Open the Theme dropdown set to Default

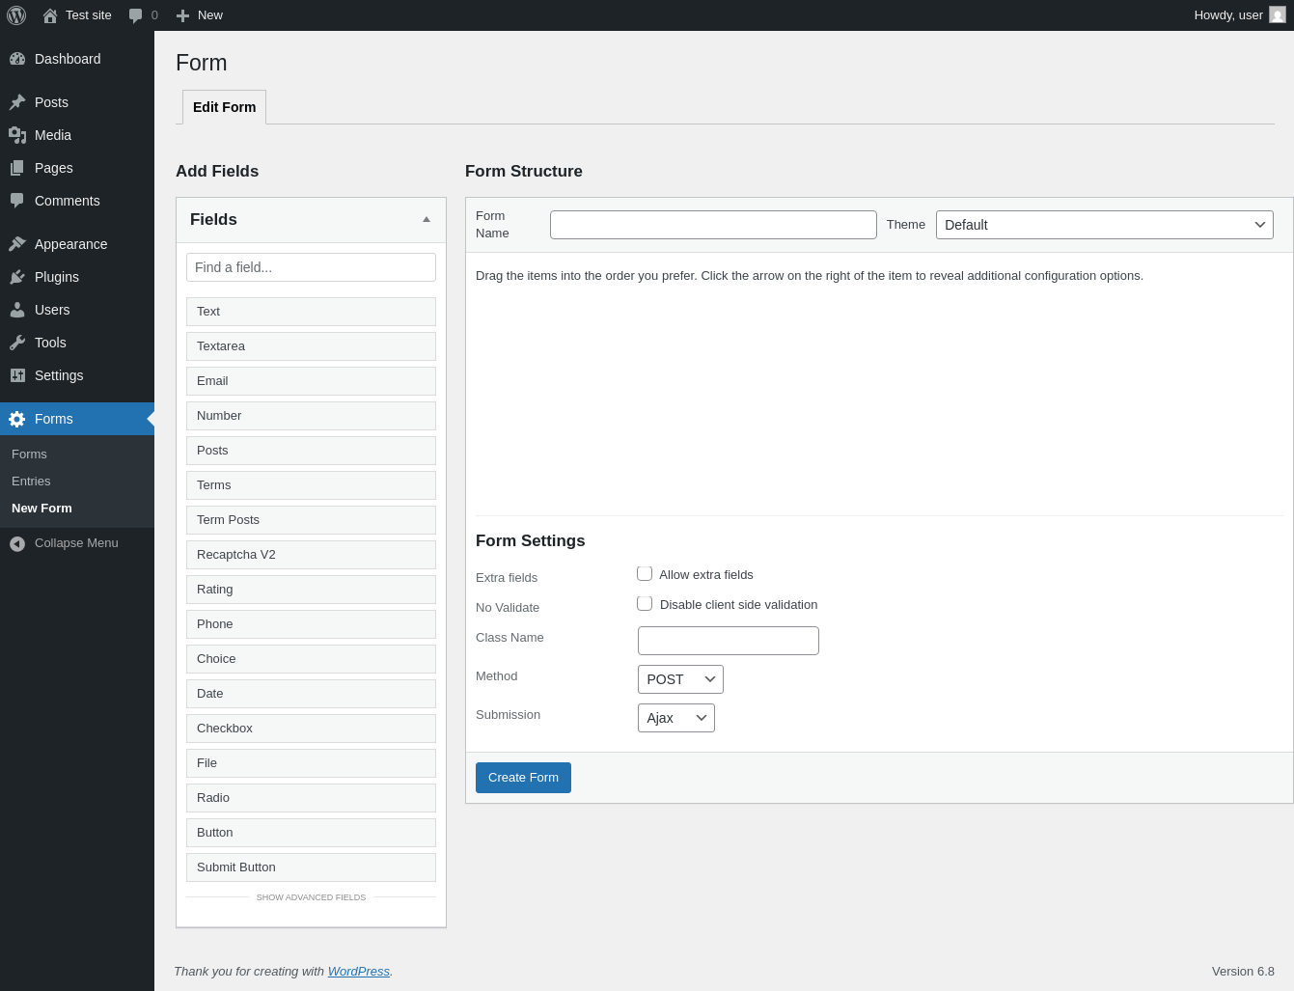point(1105,225)
